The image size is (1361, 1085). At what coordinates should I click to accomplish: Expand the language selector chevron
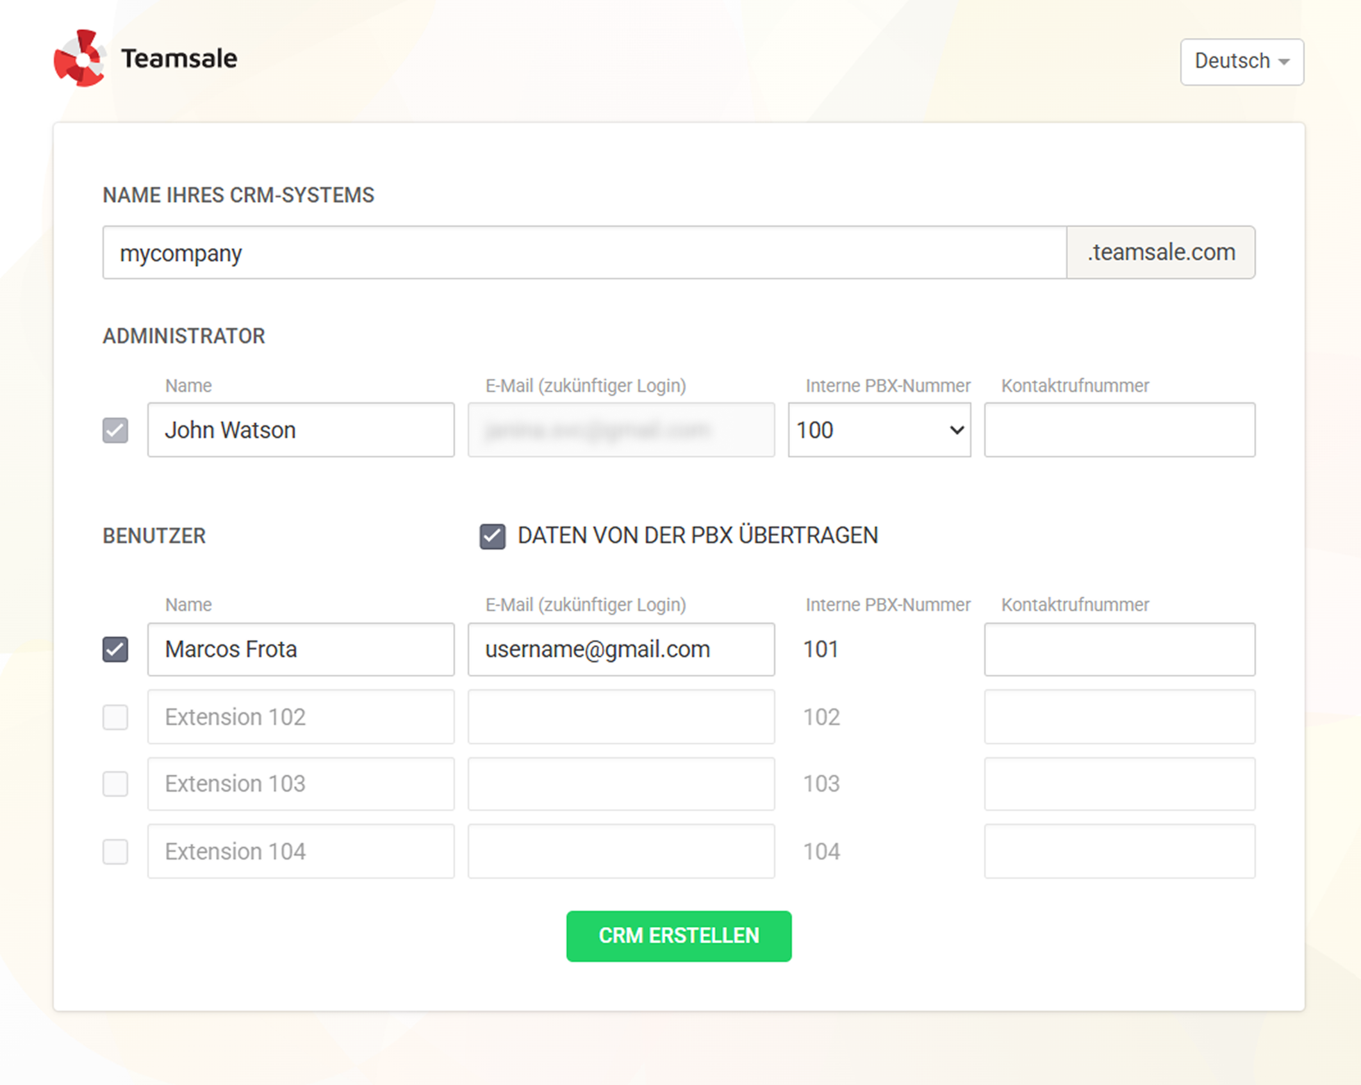[x=1283, y=61]
